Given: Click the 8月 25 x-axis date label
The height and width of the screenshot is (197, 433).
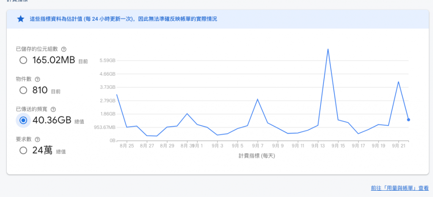Looking at the screenshot, I should (x=127, y=146).
